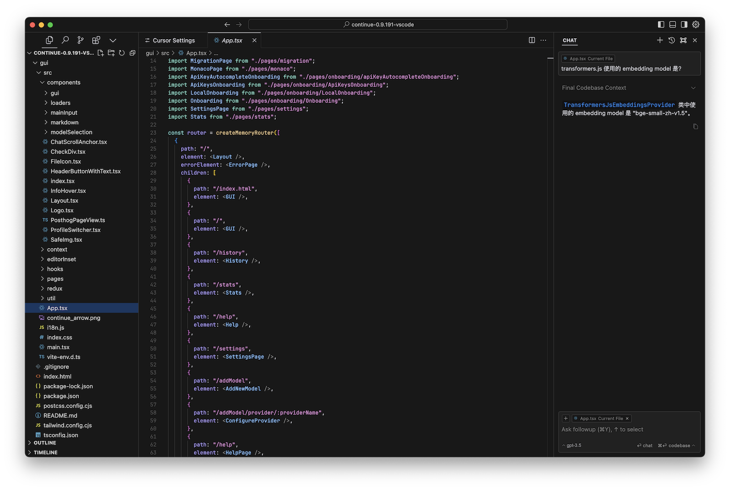Show chat history in the Chat panel
730x490 pixels.
[x=672, y=40]
